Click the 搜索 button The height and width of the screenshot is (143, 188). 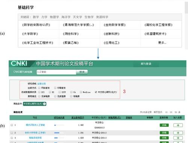tap(82, 72)
